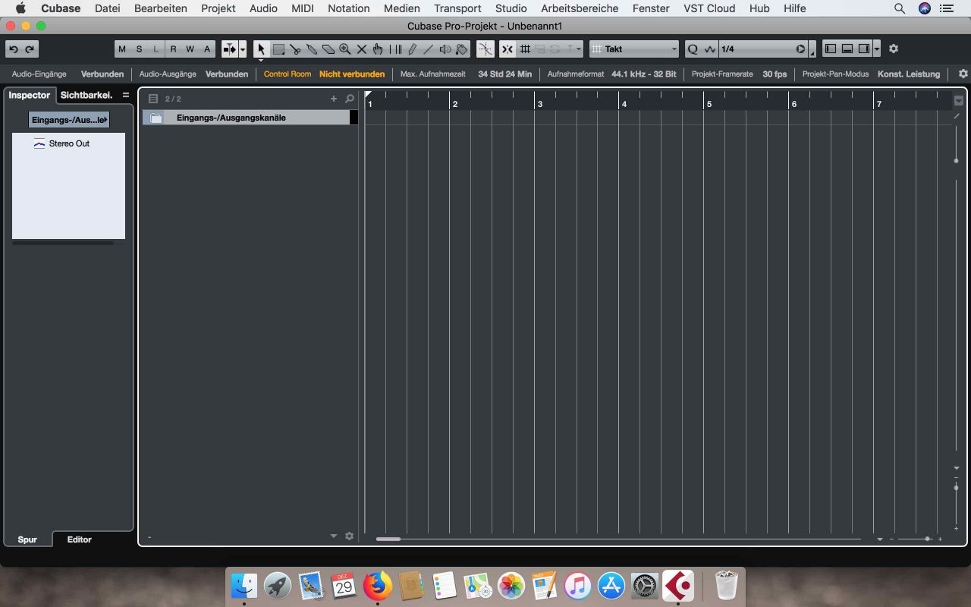Open Snap Type dropdown arrow
Viewport: 971px width, 607px height.
[x=578, y=49]
